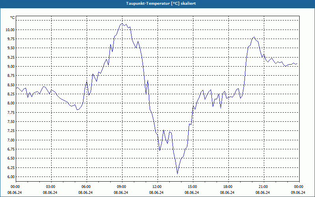Click the 7,00 y-axis value

11,140
